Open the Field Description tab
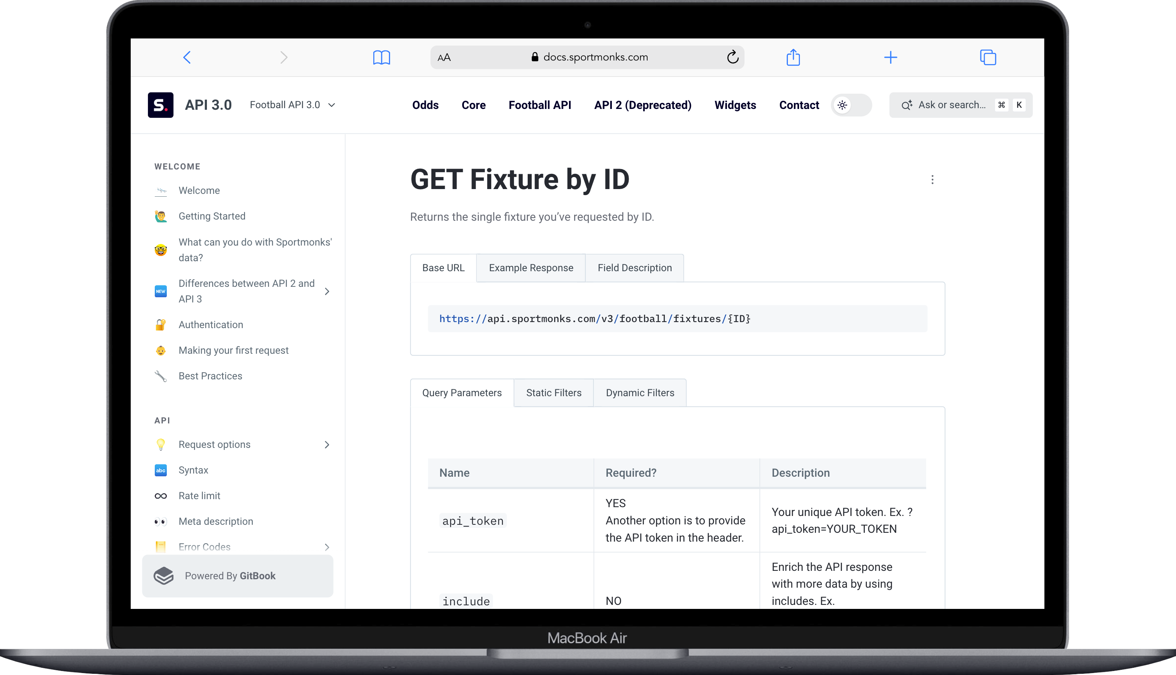Screen dimensions: 1176x675 coord(634,268)
